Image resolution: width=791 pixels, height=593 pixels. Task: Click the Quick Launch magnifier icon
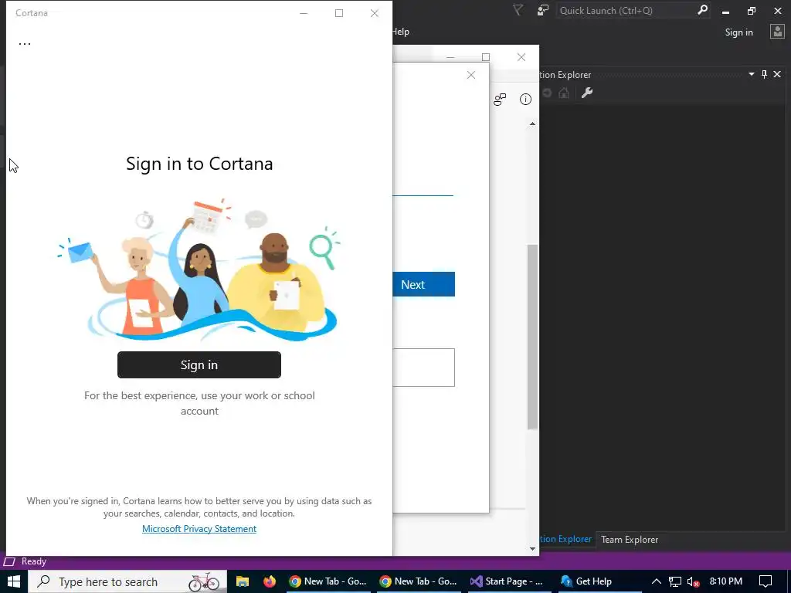pyautogui.click(x=702, y=10)
